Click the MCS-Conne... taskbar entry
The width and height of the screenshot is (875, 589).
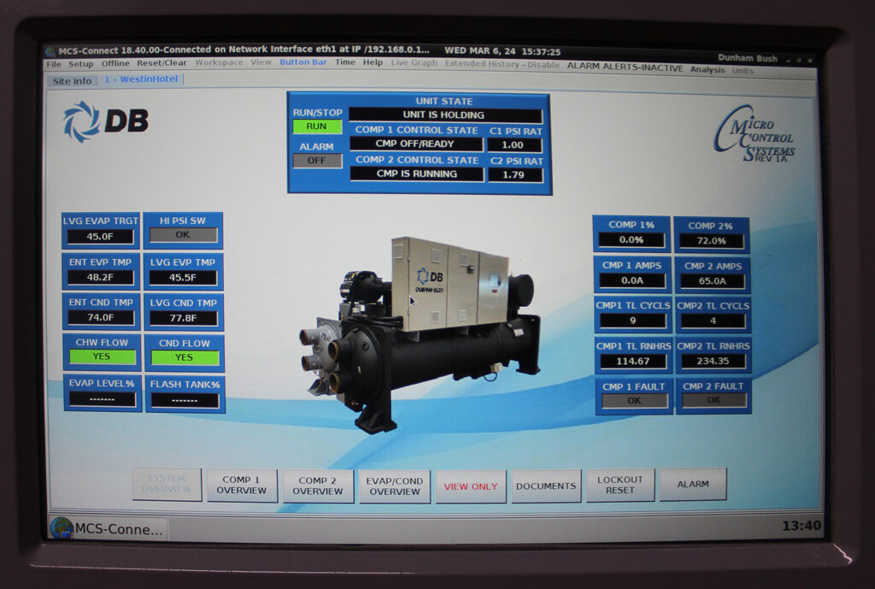109,528
